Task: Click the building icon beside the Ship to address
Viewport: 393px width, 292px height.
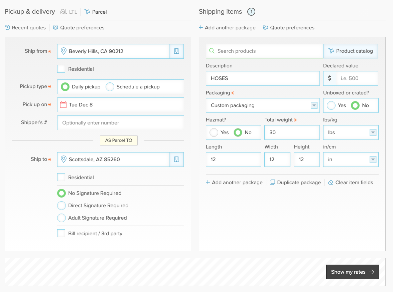Action: pyautogui.click(x=176, y=160)
